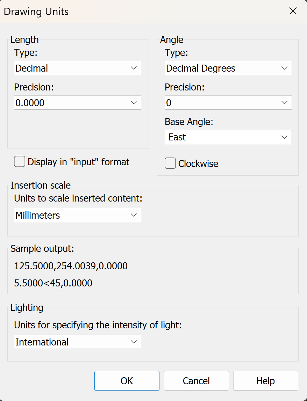The height and width of the screenshot is (401, 307).
Task: Open the insertion scale units dropdown showing Millimeters
Action: (78, 215)
